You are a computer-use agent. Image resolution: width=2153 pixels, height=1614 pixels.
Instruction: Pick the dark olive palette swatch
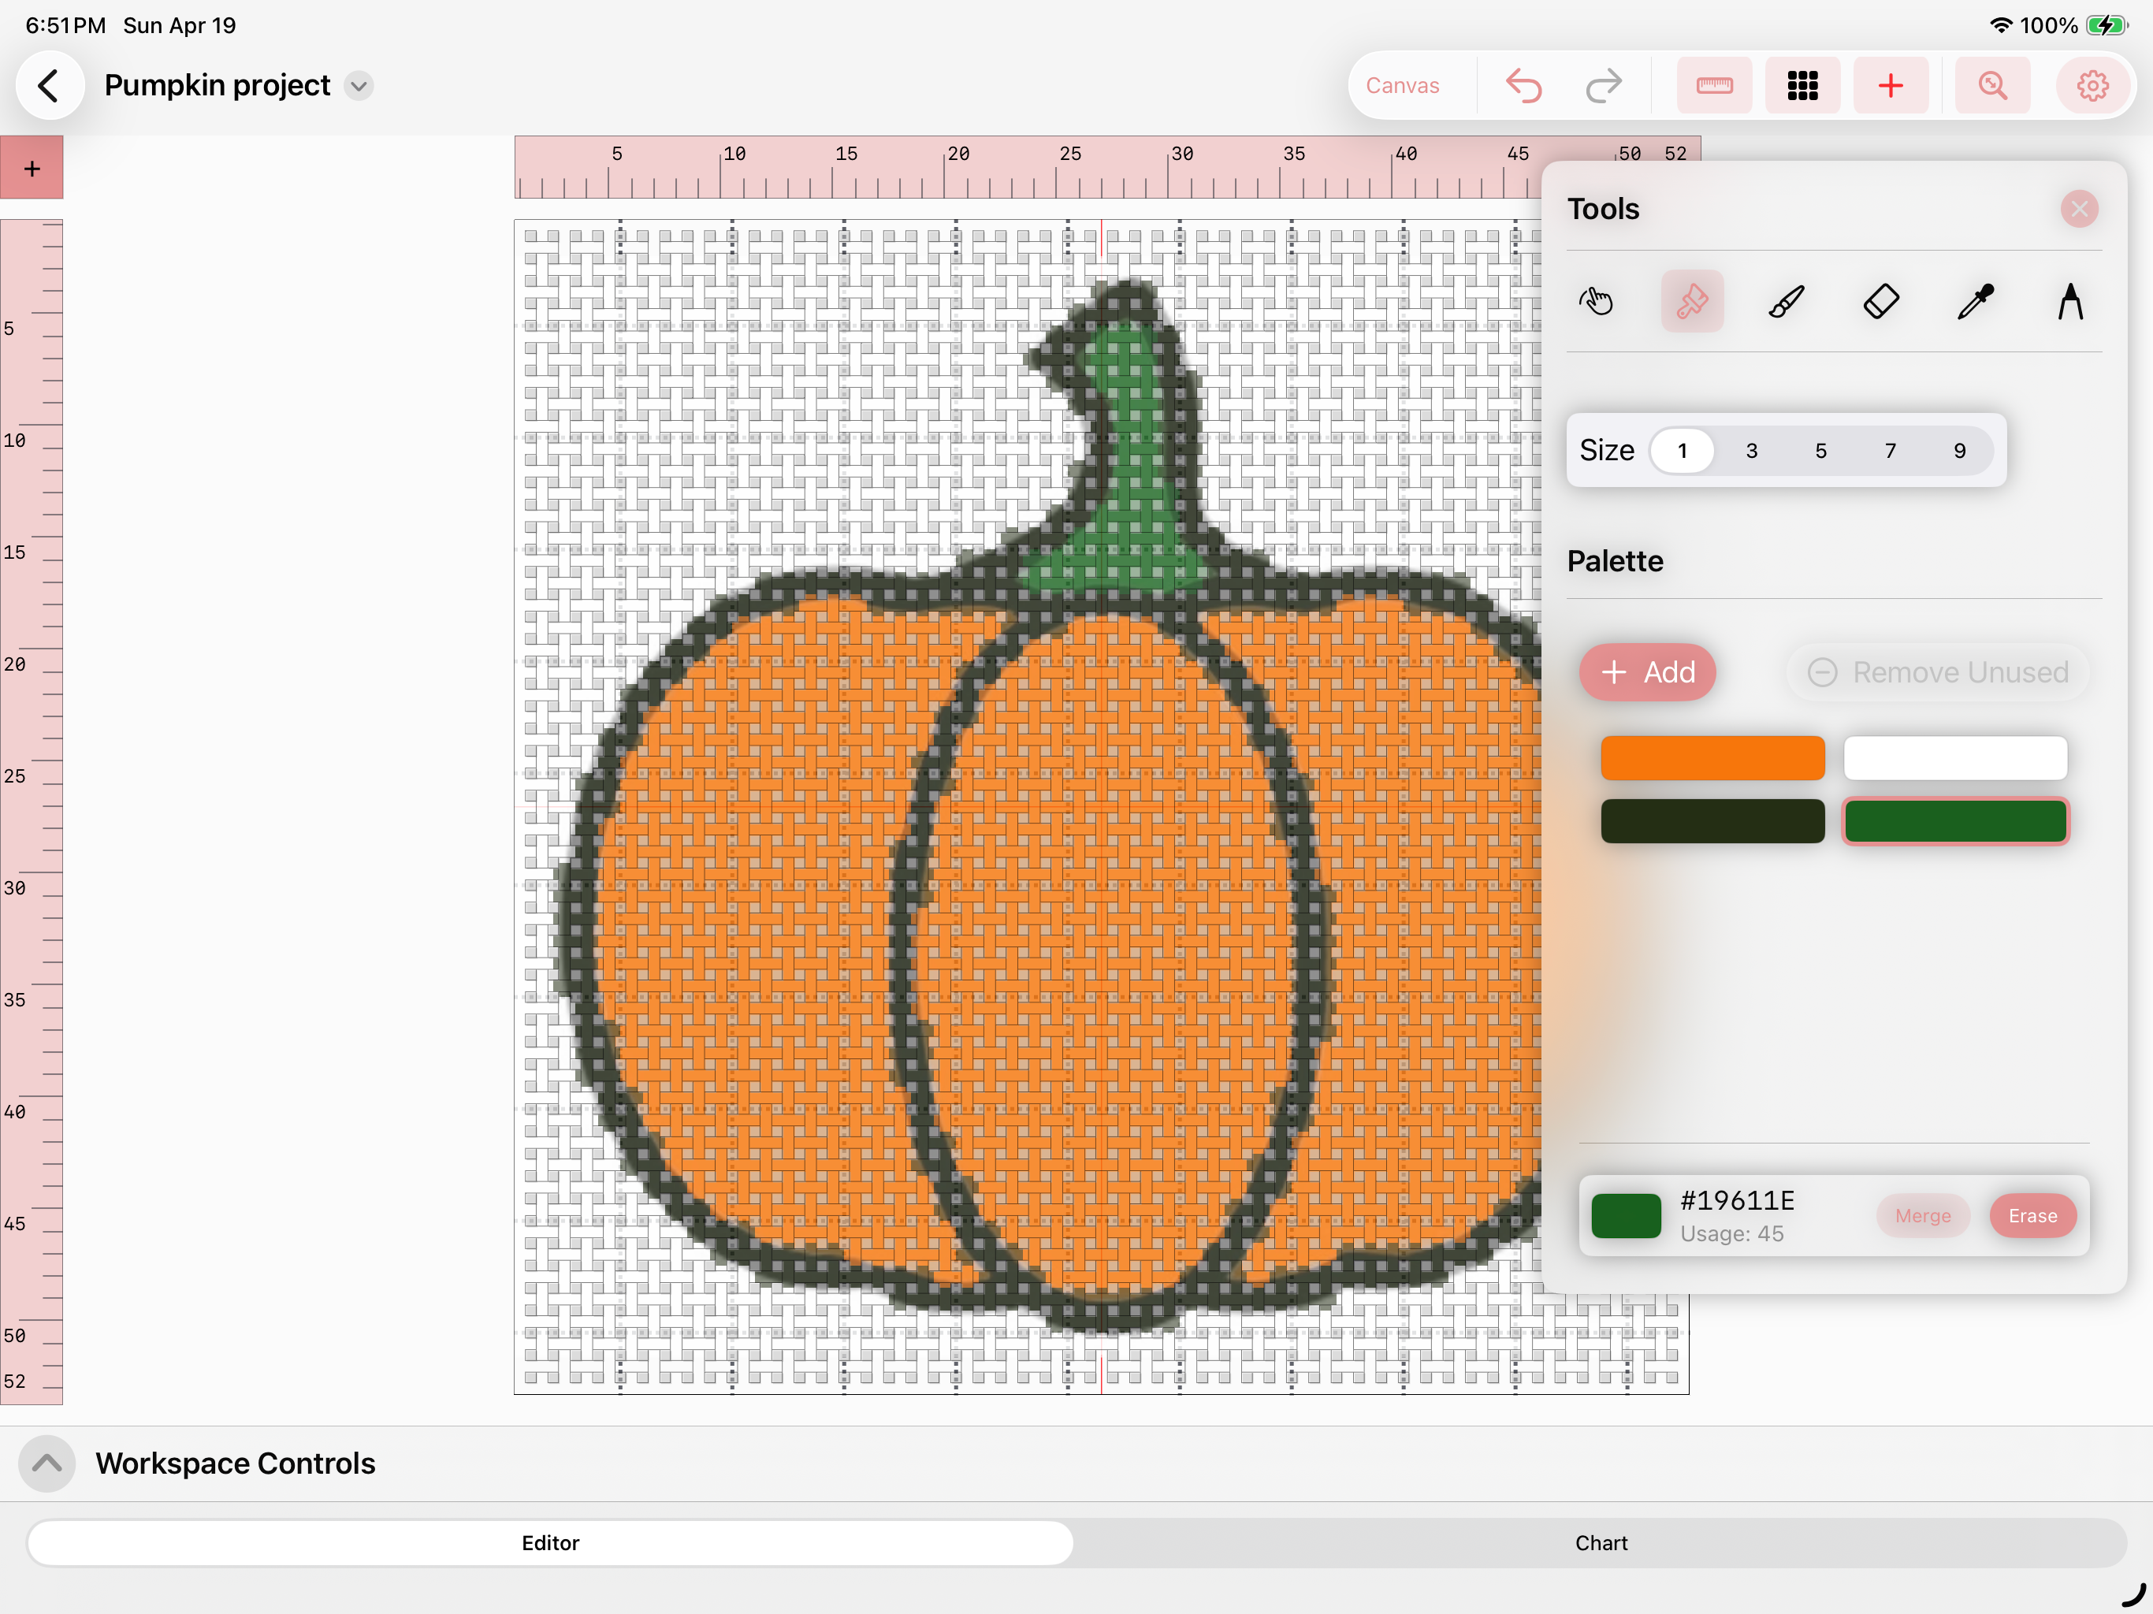tap(1712, 820)
